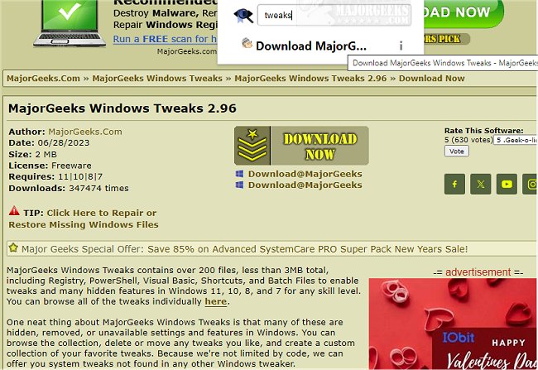Click the big DOWNLOAD NOW button
The image size is (538, 370).
301,146
